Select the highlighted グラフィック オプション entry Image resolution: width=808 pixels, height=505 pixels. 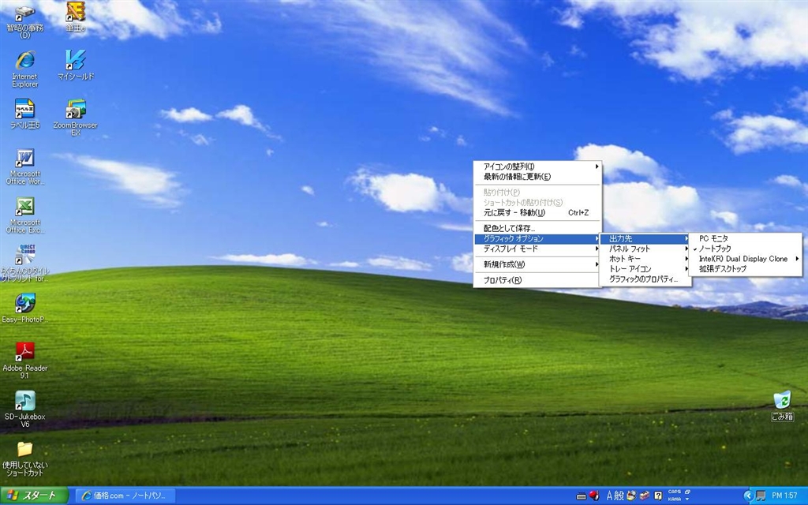click(x=537, y=238)
